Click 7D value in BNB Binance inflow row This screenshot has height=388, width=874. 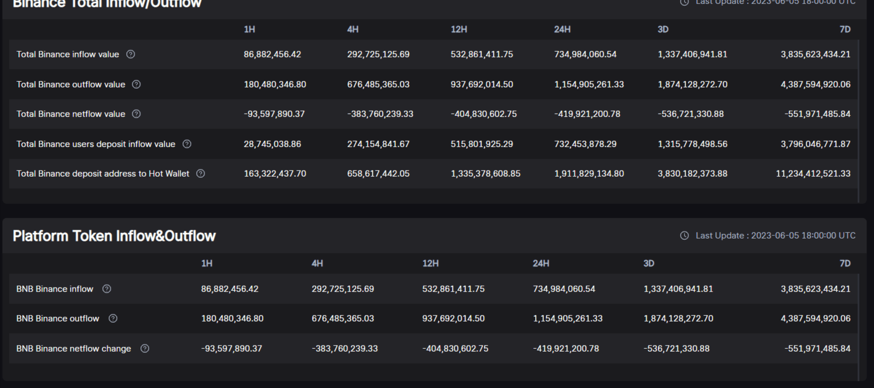[x=815, y=289]
